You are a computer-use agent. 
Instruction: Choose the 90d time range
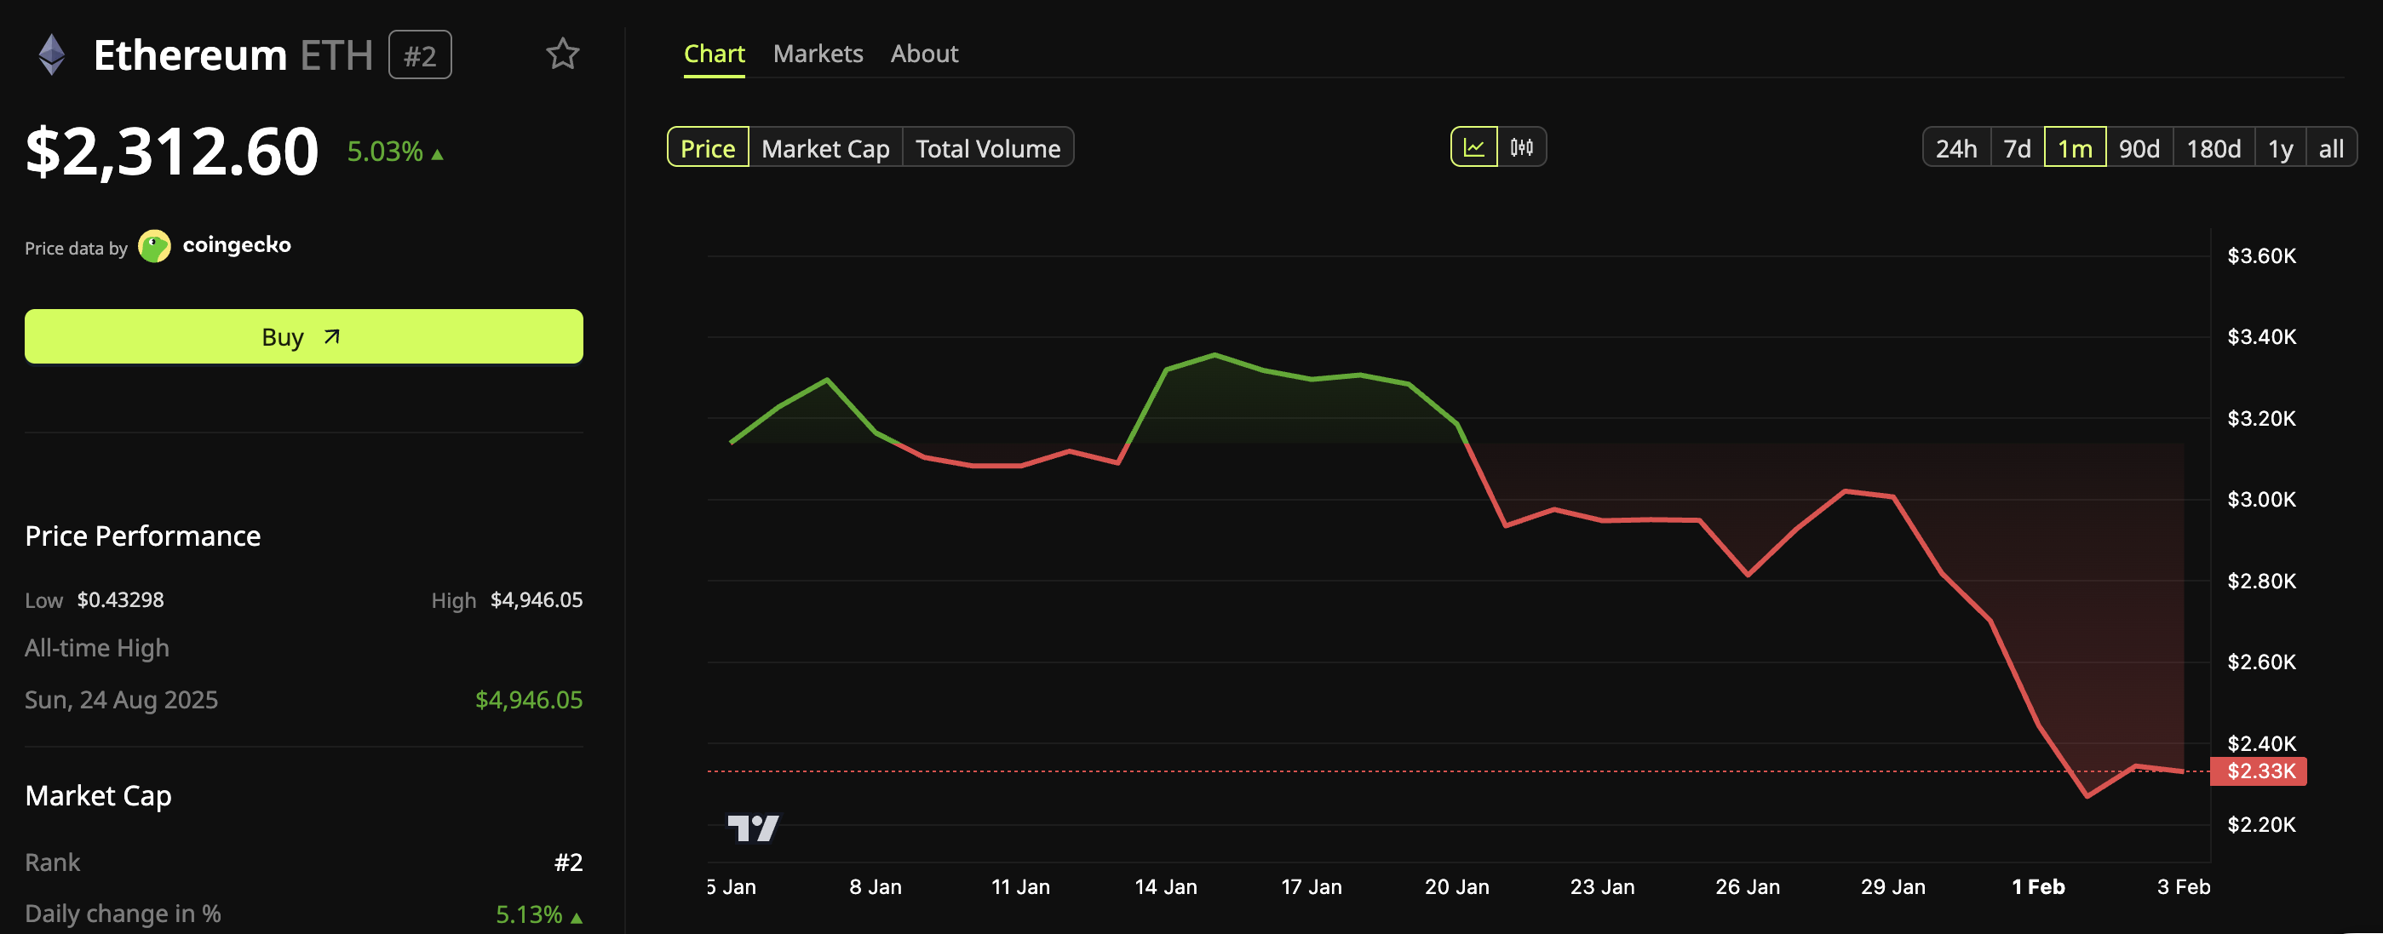click(x=2139, y=148)
